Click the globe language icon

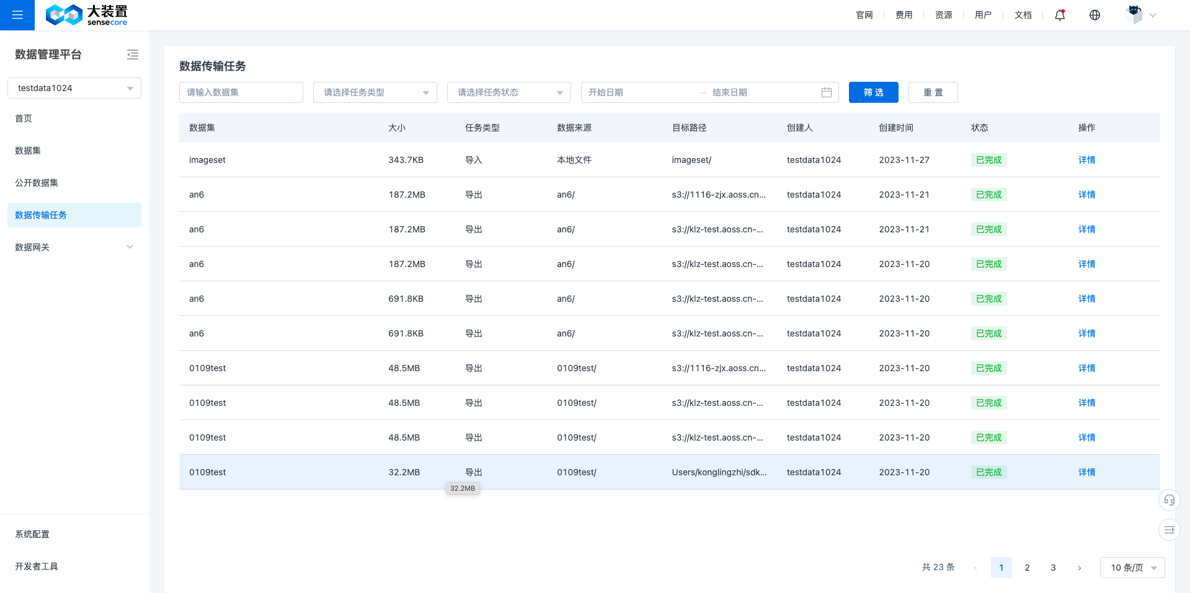pyautogui.click(x=1095, y=15)
